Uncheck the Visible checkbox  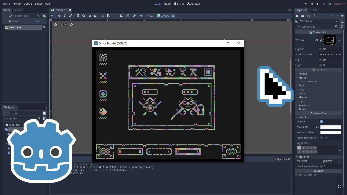pos(321,122)
